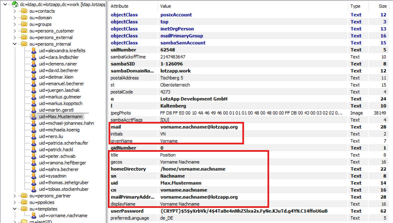The height and width of the screenshot is (223, 393).
Task: Click person icon beside uid=alexandra.kreifelts
Action: pos(34,50)
